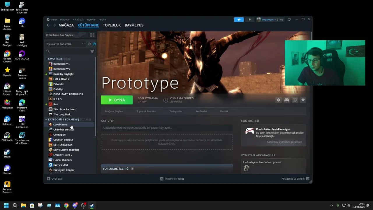The height and width of the screenshot is (210, 373).
Task: Go back with the Steam back arrow
Action: pos(48,25)
